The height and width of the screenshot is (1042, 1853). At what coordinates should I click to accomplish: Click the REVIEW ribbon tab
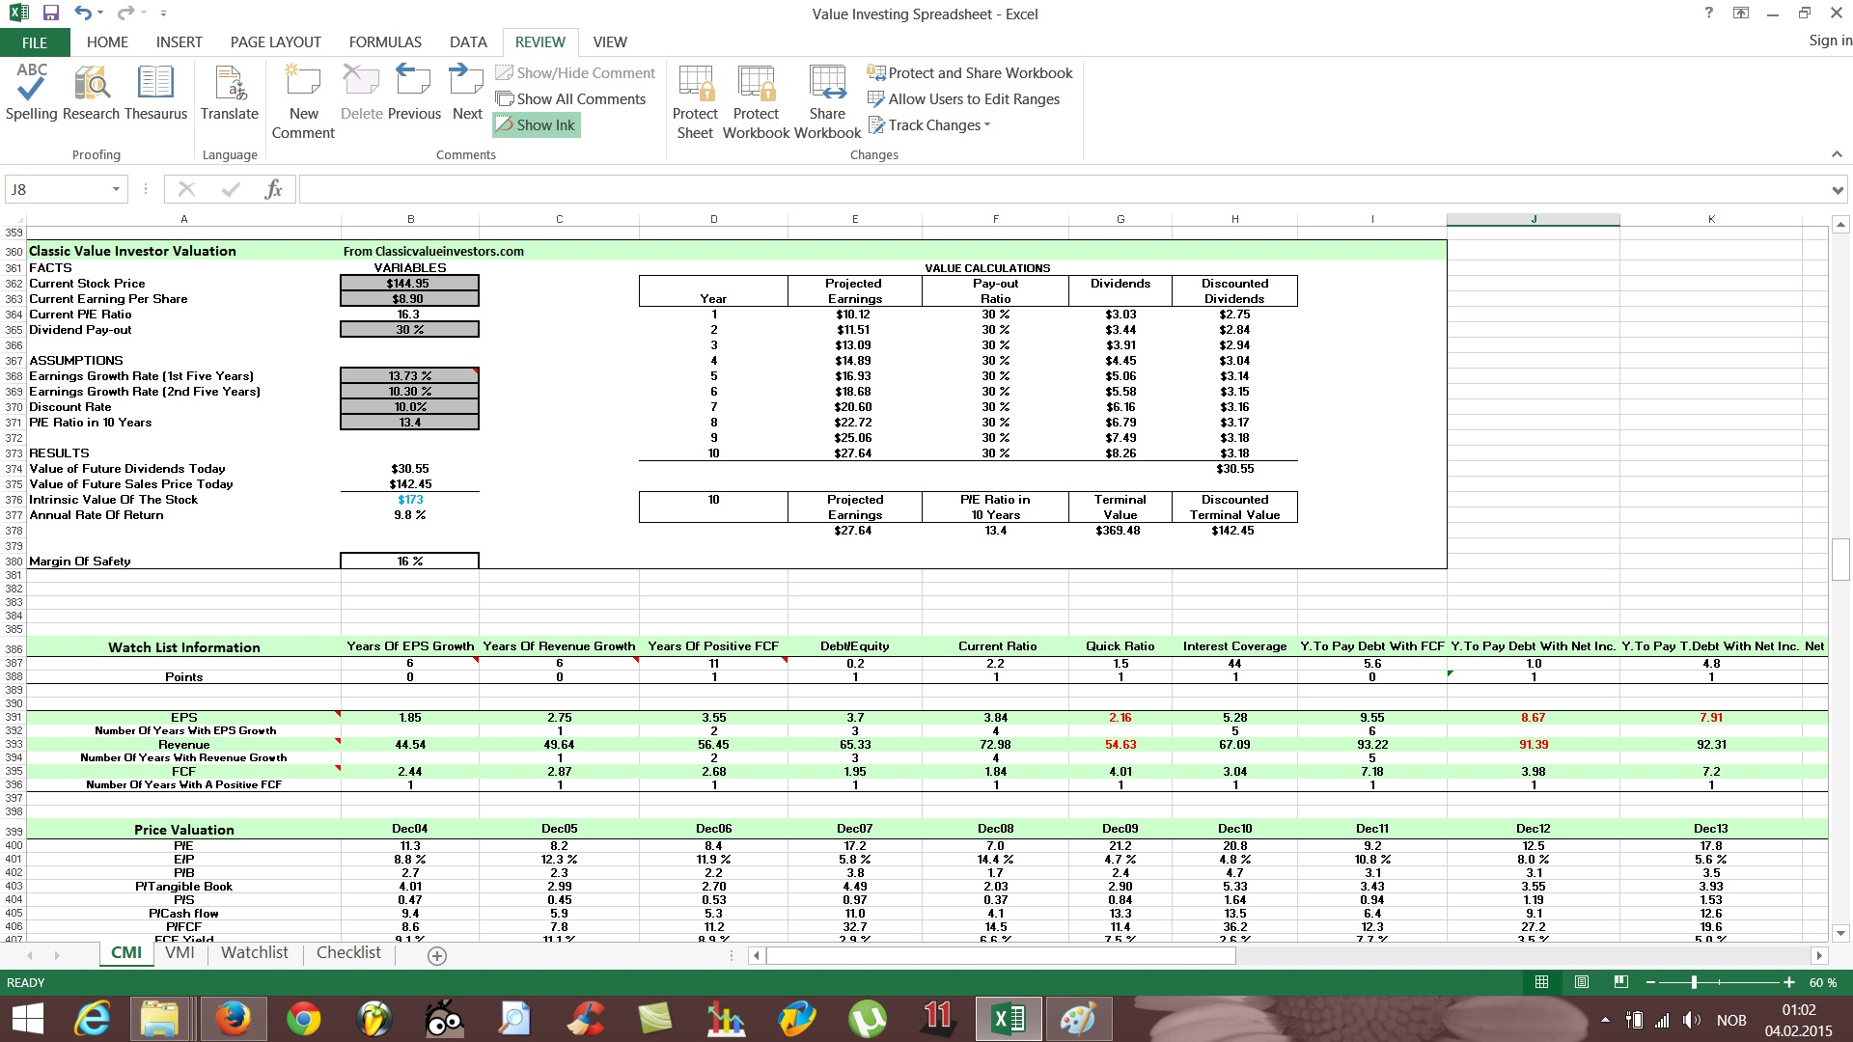(539, 42)
